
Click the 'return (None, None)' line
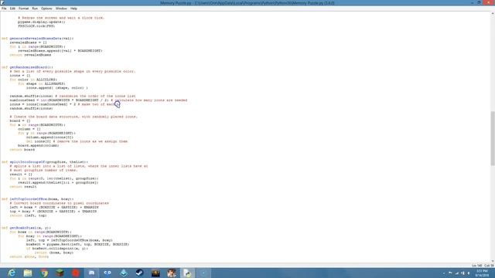tap(29, 257)
